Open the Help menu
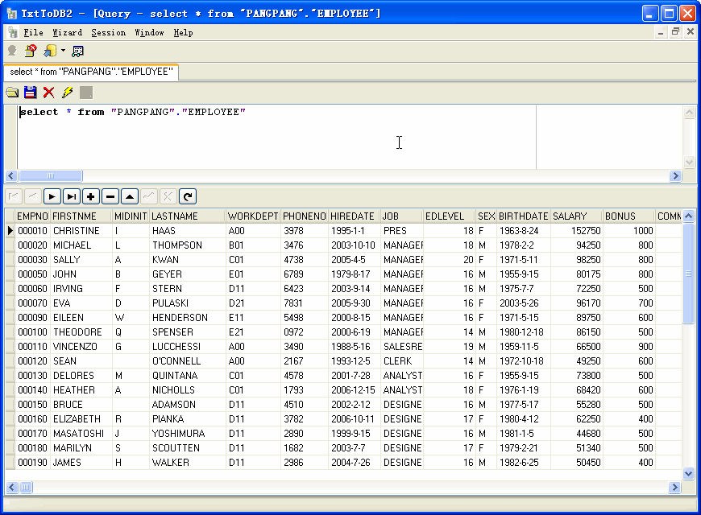 [x=183, y=33]
